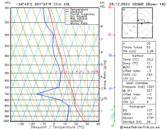Click the 'Most Unstable' section heading
The height and width of the screenshot is (129, 168).
pos(137,83)
